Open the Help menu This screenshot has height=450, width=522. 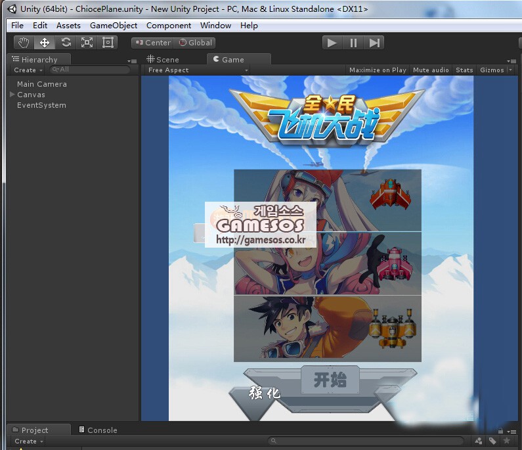point(249,26)
